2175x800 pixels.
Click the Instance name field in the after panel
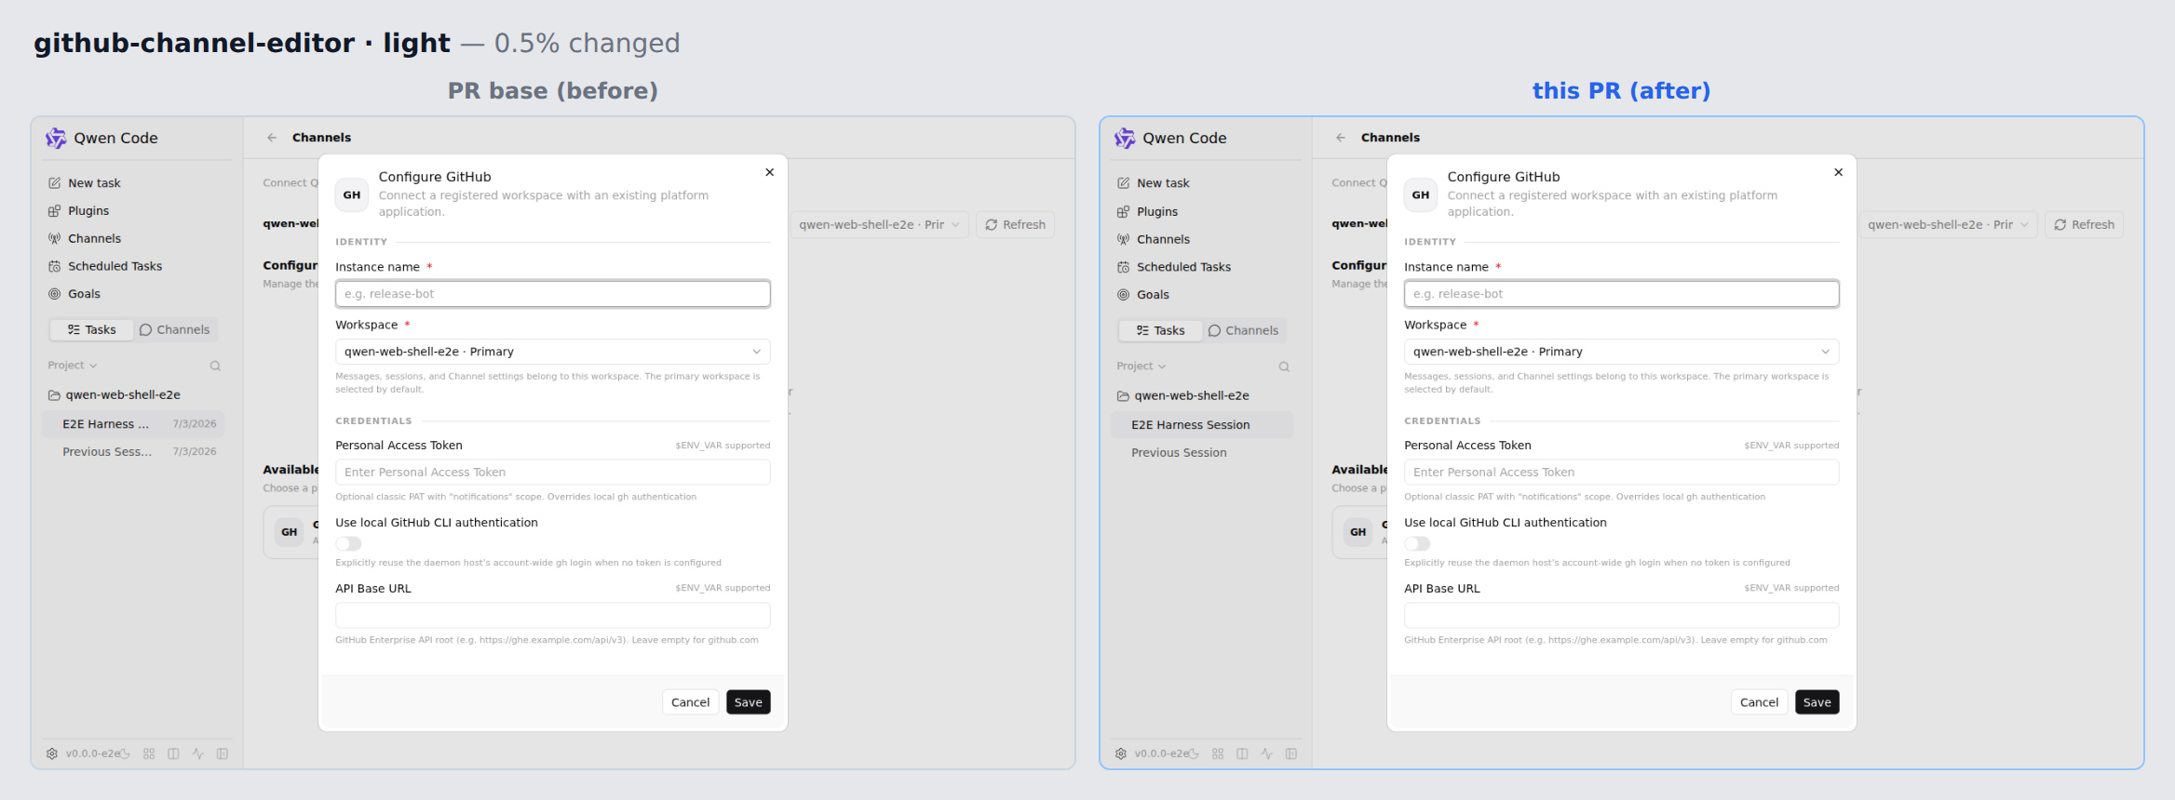tap(1622, 294)
